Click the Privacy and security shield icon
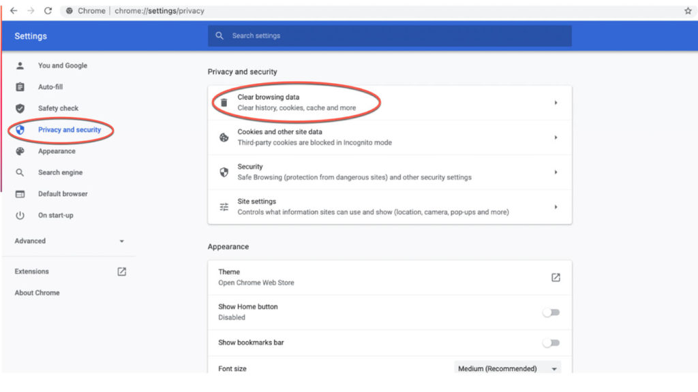The height and width of the screenshot is (392, 698). [20, 130]
